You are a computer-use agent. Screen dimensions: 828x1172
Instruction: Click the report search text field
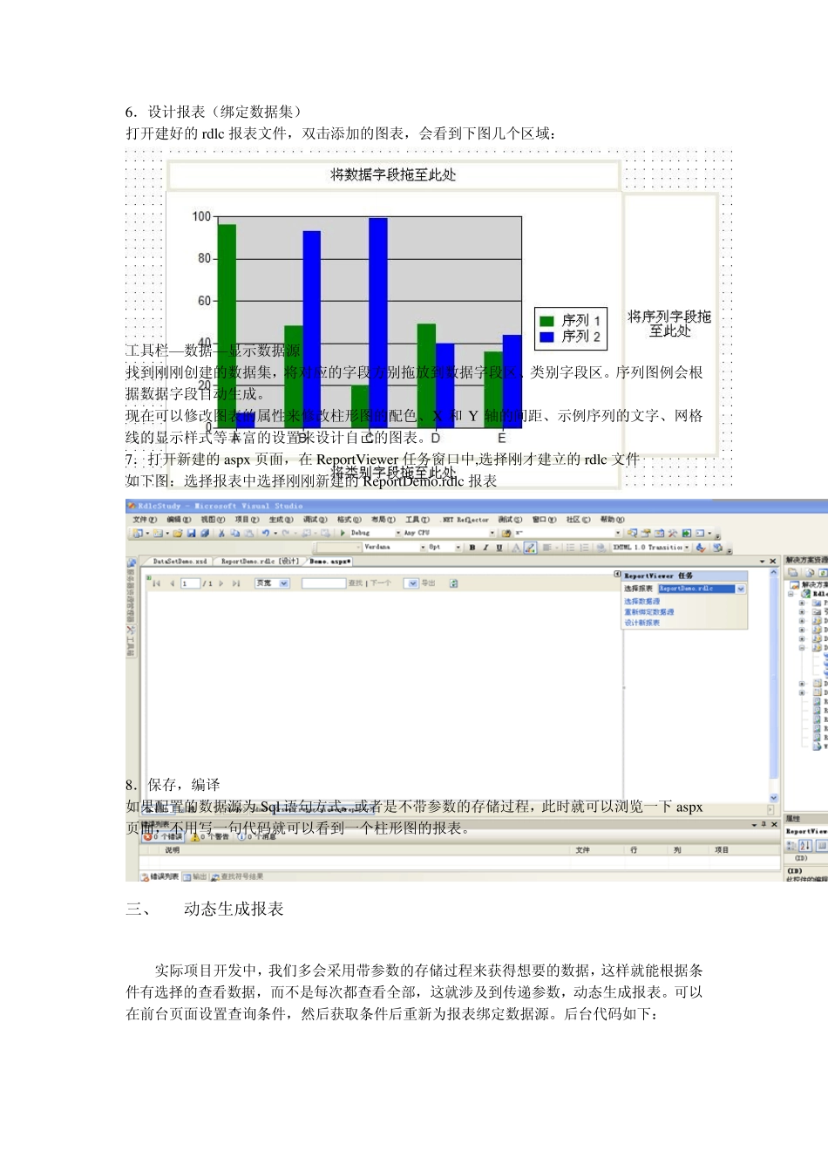coord(323,583)
